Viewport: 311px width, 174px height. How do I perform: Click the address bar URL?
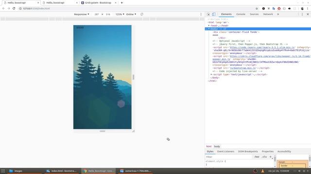coord(36,9)
